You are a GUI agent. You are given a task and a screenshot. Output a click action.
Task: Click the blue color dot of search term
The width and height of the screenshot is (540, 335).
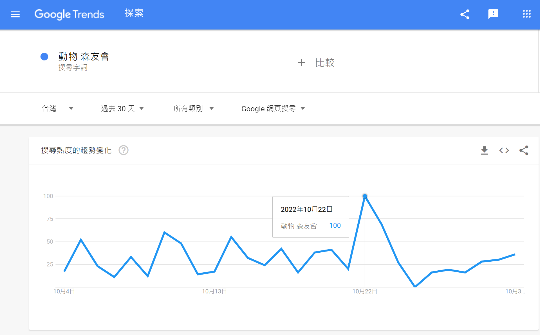pos(44,57)
